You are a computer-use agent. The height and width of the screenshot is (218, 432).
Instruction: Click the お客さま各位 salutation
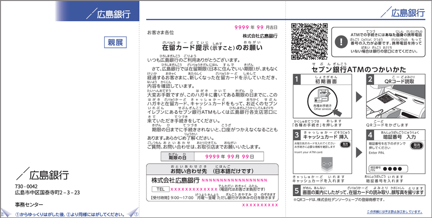click(161, 32)
